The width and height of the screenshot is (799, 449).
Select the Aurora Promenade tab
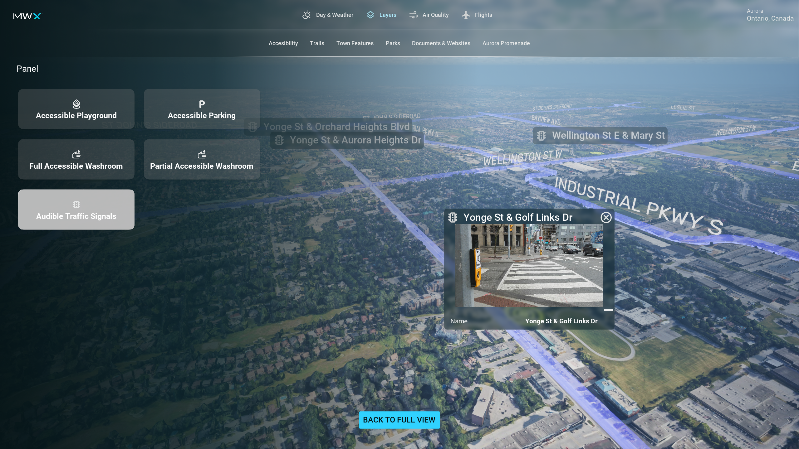tap(506, 43)
